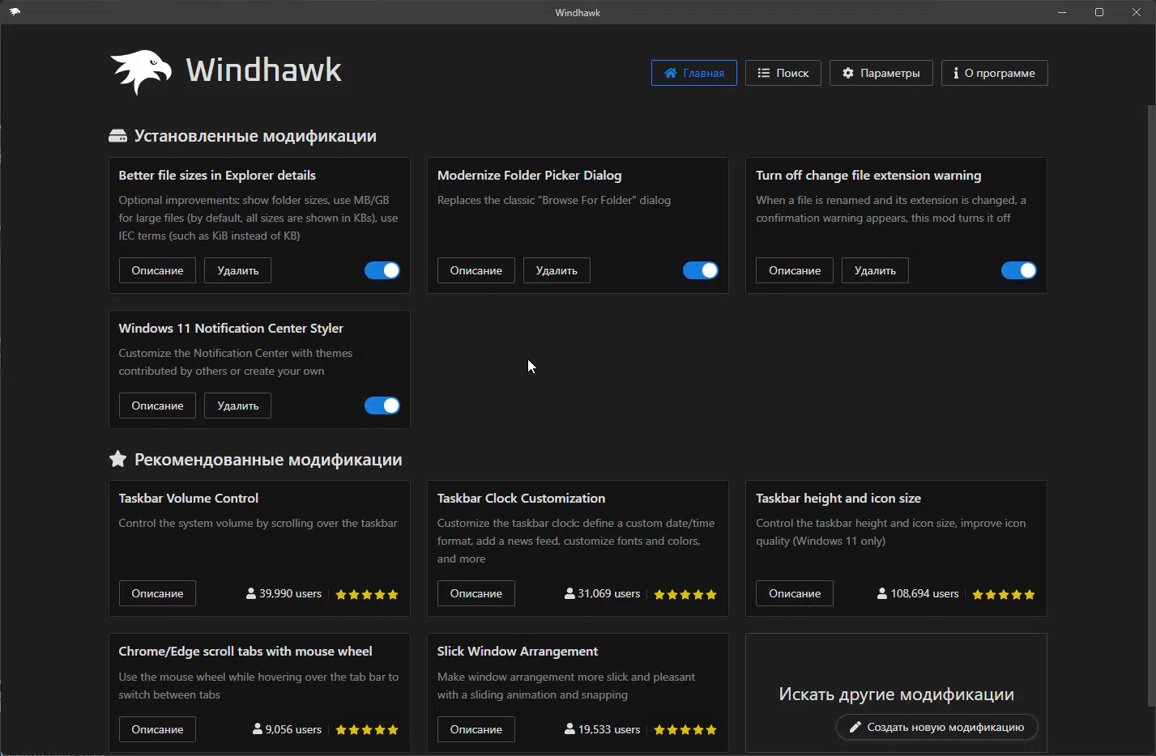Click the vertical scrollbar of the mod list

pyautogui.click(x=1151, y=405)
